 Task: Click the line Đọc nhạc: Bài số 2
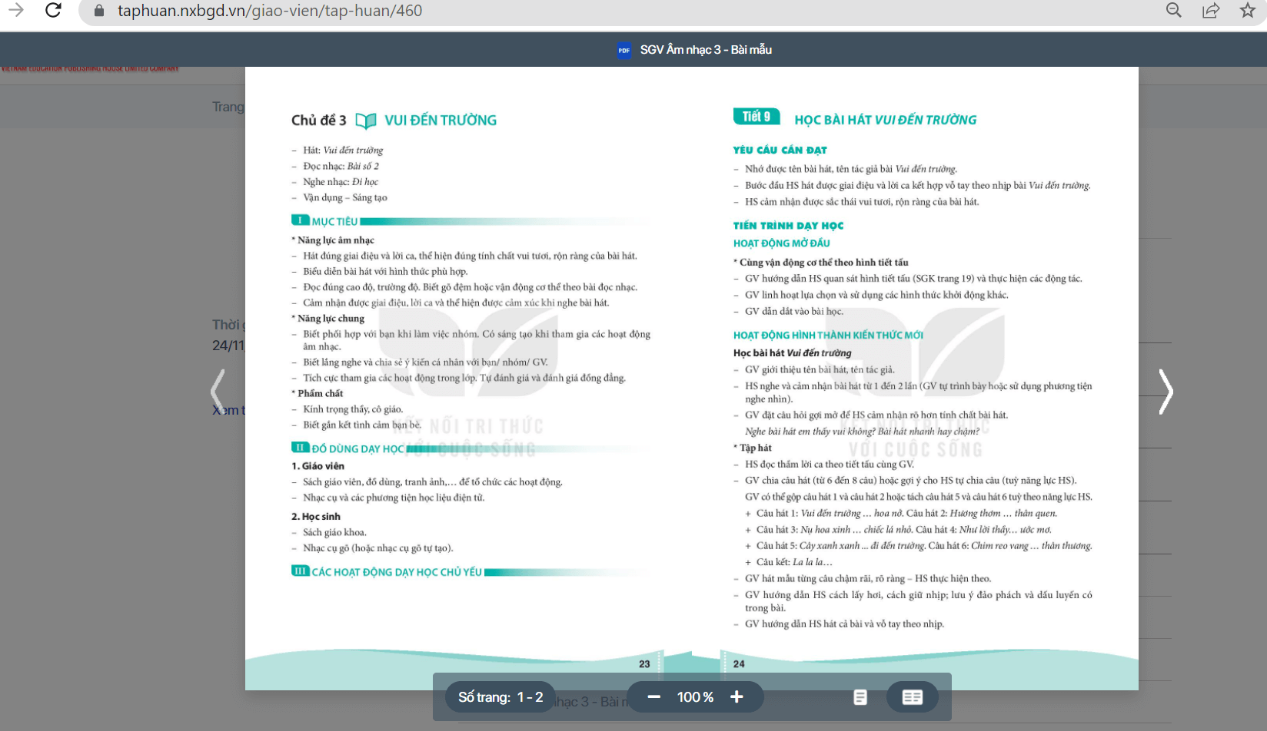tap(341, 166)
